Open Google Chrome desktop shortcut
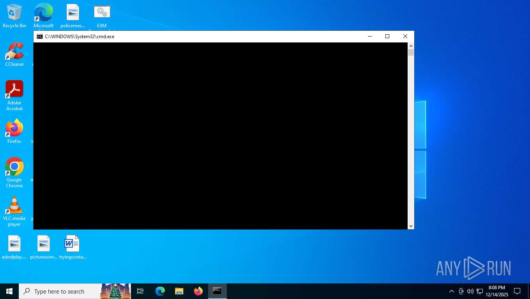 [14, 173]
